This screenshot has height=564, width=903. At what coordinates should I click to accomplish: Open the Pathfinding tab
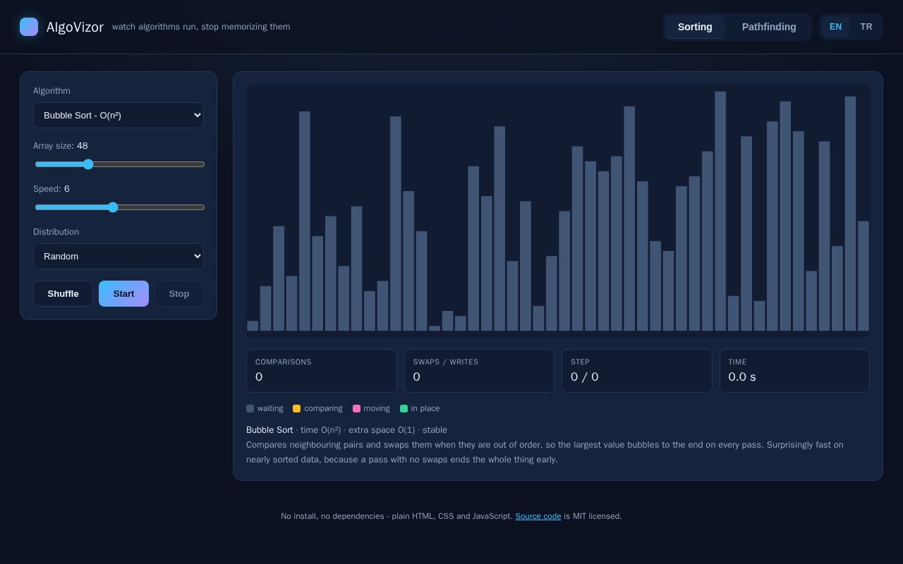point(769,27)
